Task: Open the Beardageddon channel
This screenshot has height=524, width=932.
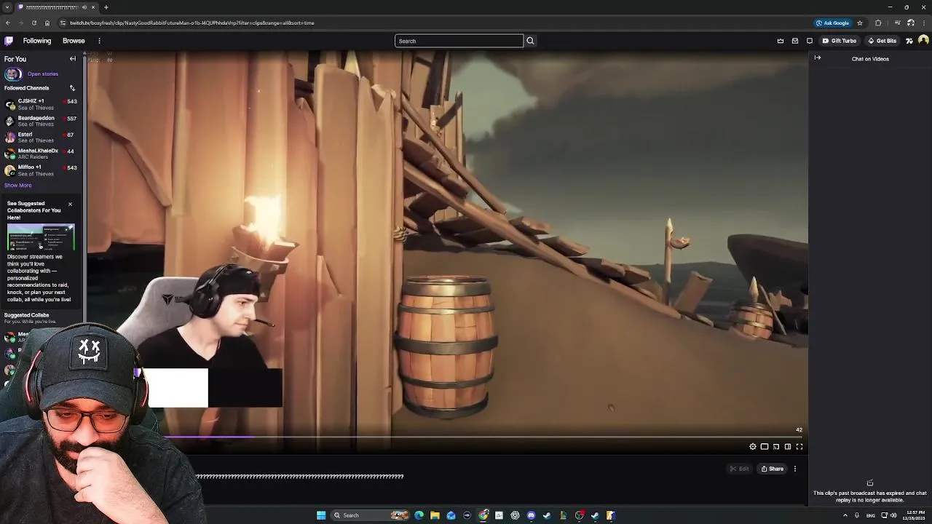Action: [41, 121]
